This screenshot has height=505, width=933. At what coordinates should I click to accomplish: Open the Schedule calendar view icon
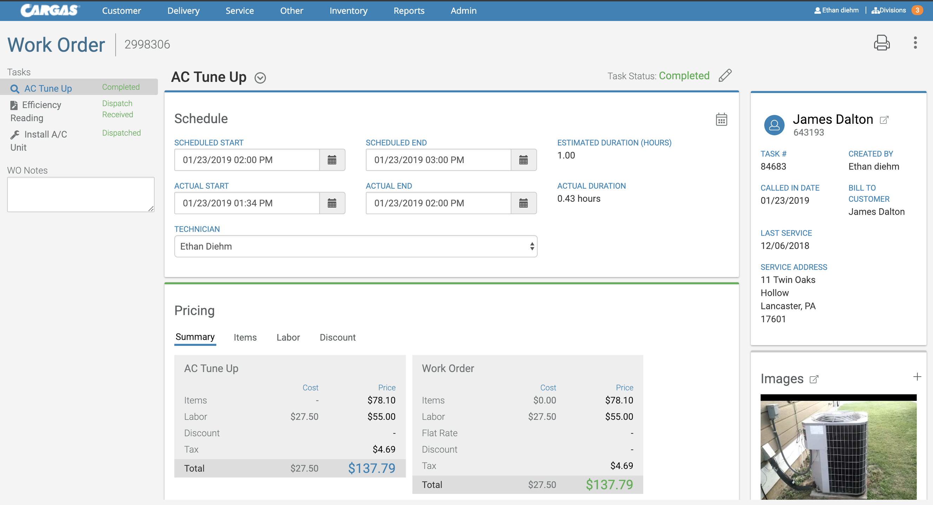[x=721, y=119]
